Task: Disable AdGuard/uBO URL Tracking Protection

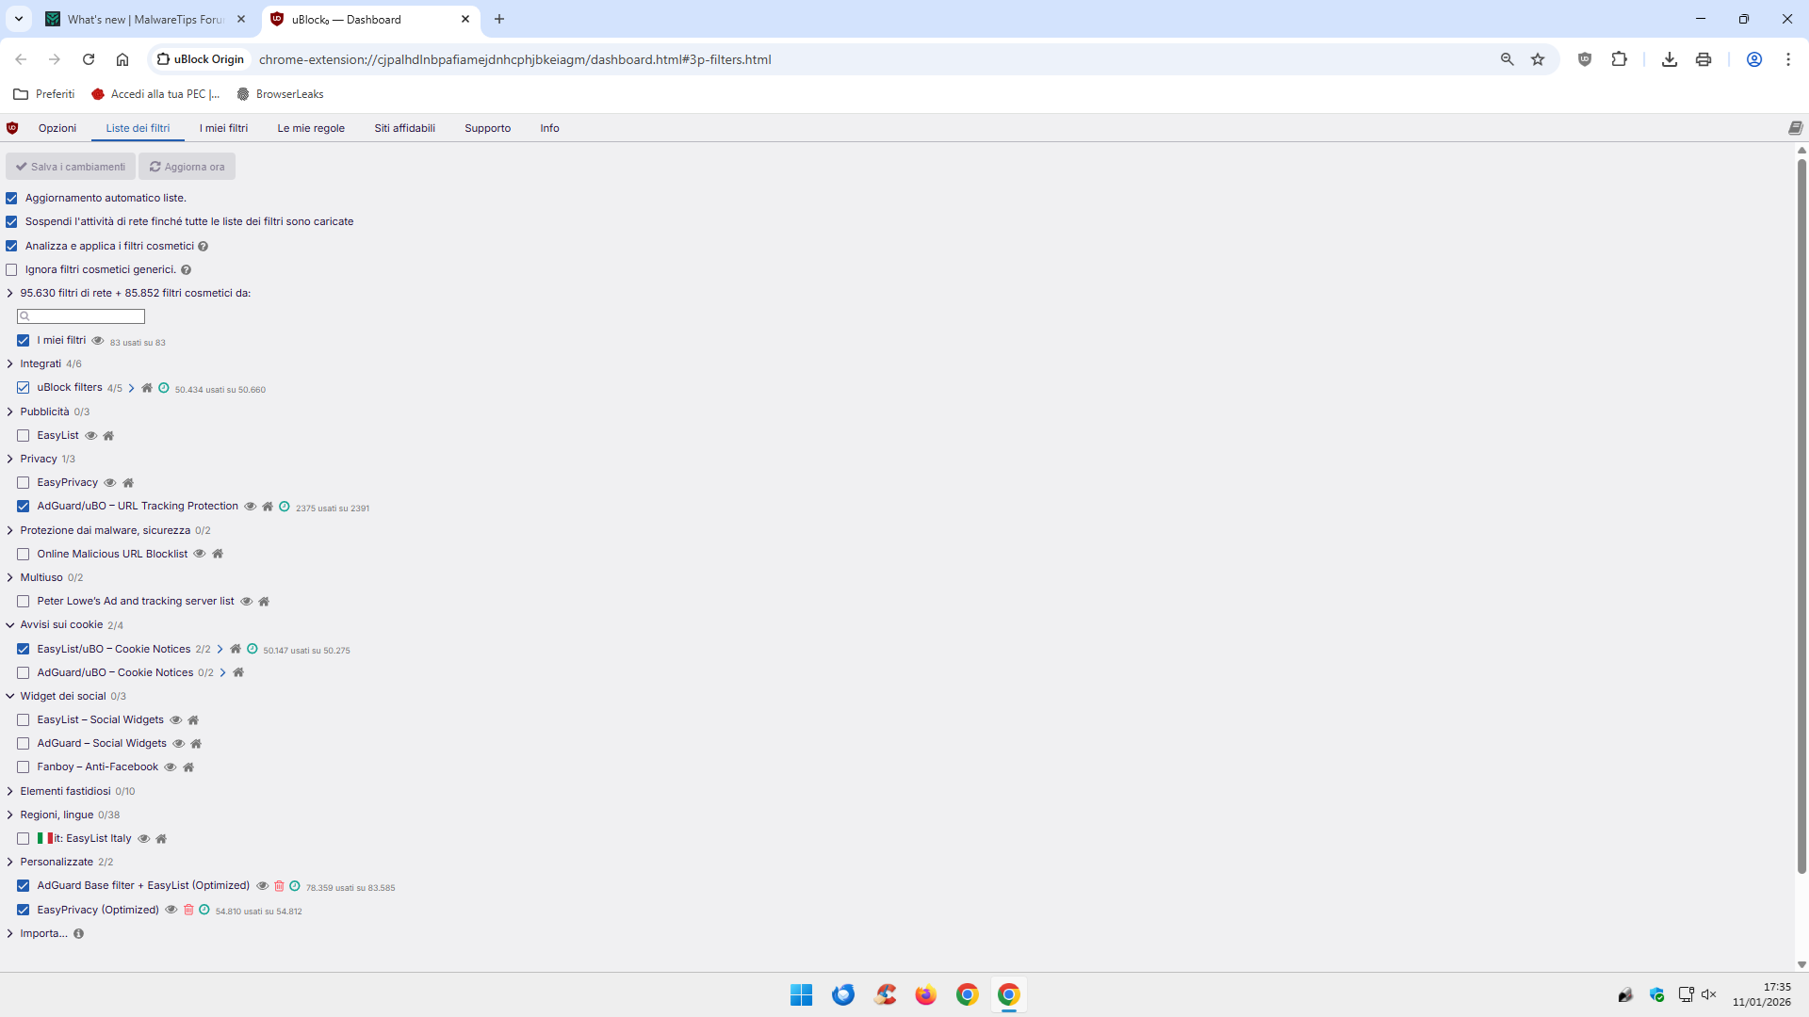Action: (x=24, y=507)
